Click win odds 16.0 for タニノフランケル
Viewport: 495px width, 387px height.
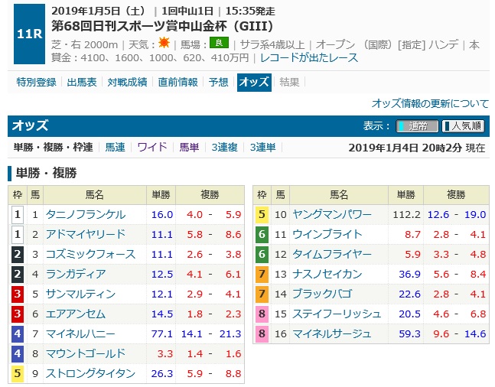click(162, 215)
